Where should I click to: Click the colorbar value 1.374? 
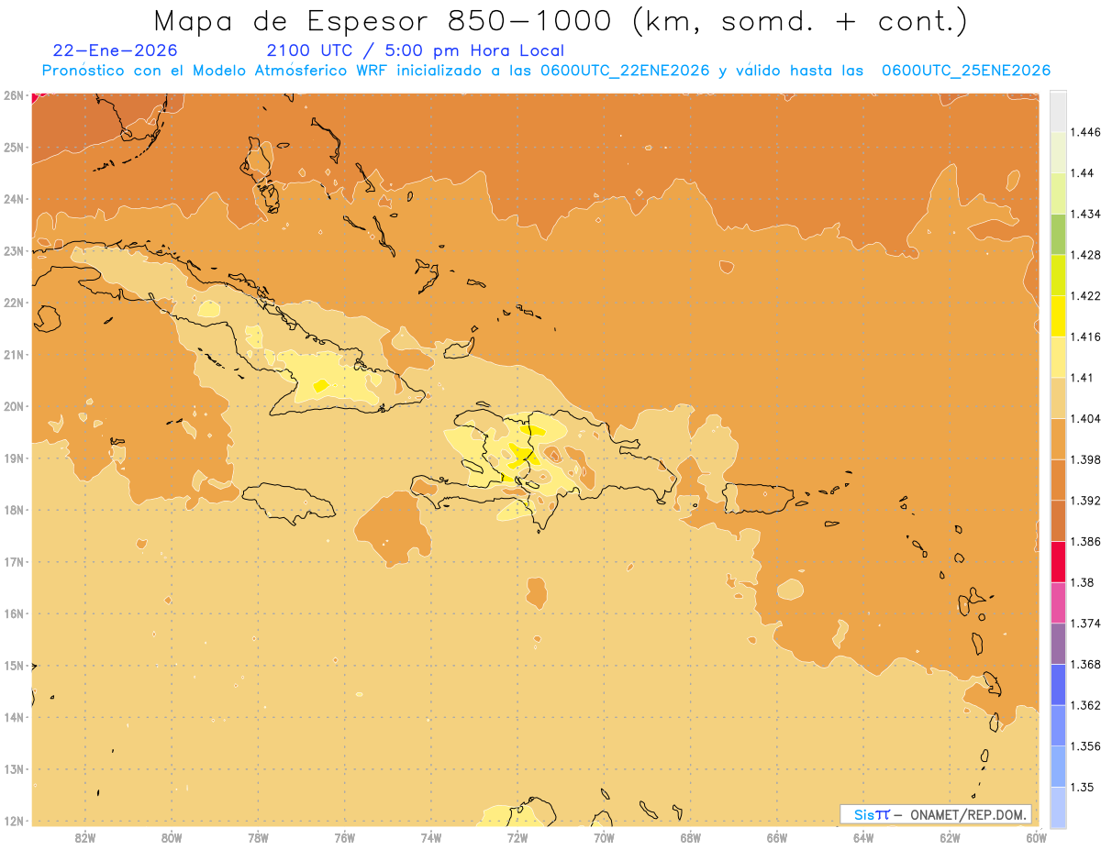pos(1085,624)
